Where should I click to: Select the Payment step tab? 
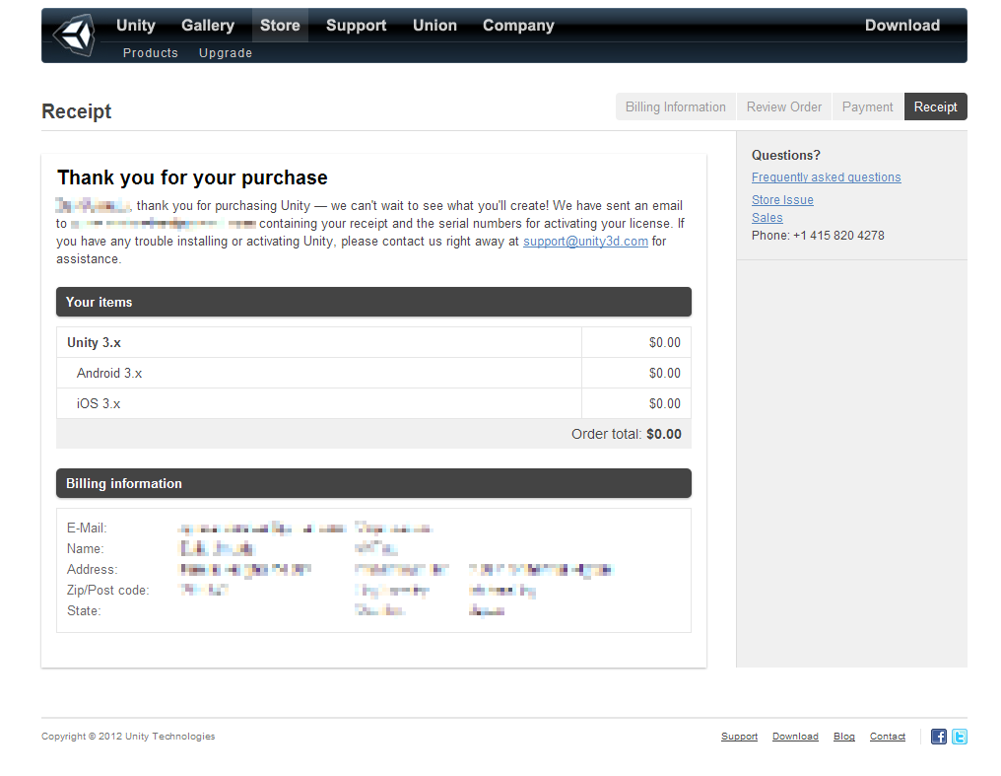tap(867, 107)
